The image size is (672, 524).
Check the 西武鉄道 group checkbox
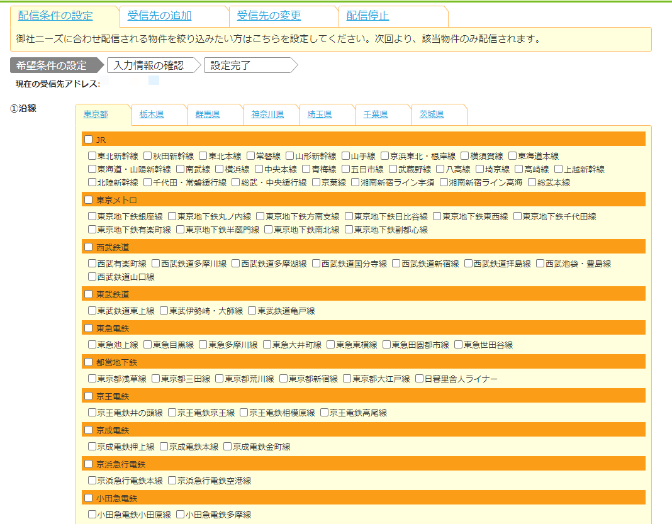point(89,247)
